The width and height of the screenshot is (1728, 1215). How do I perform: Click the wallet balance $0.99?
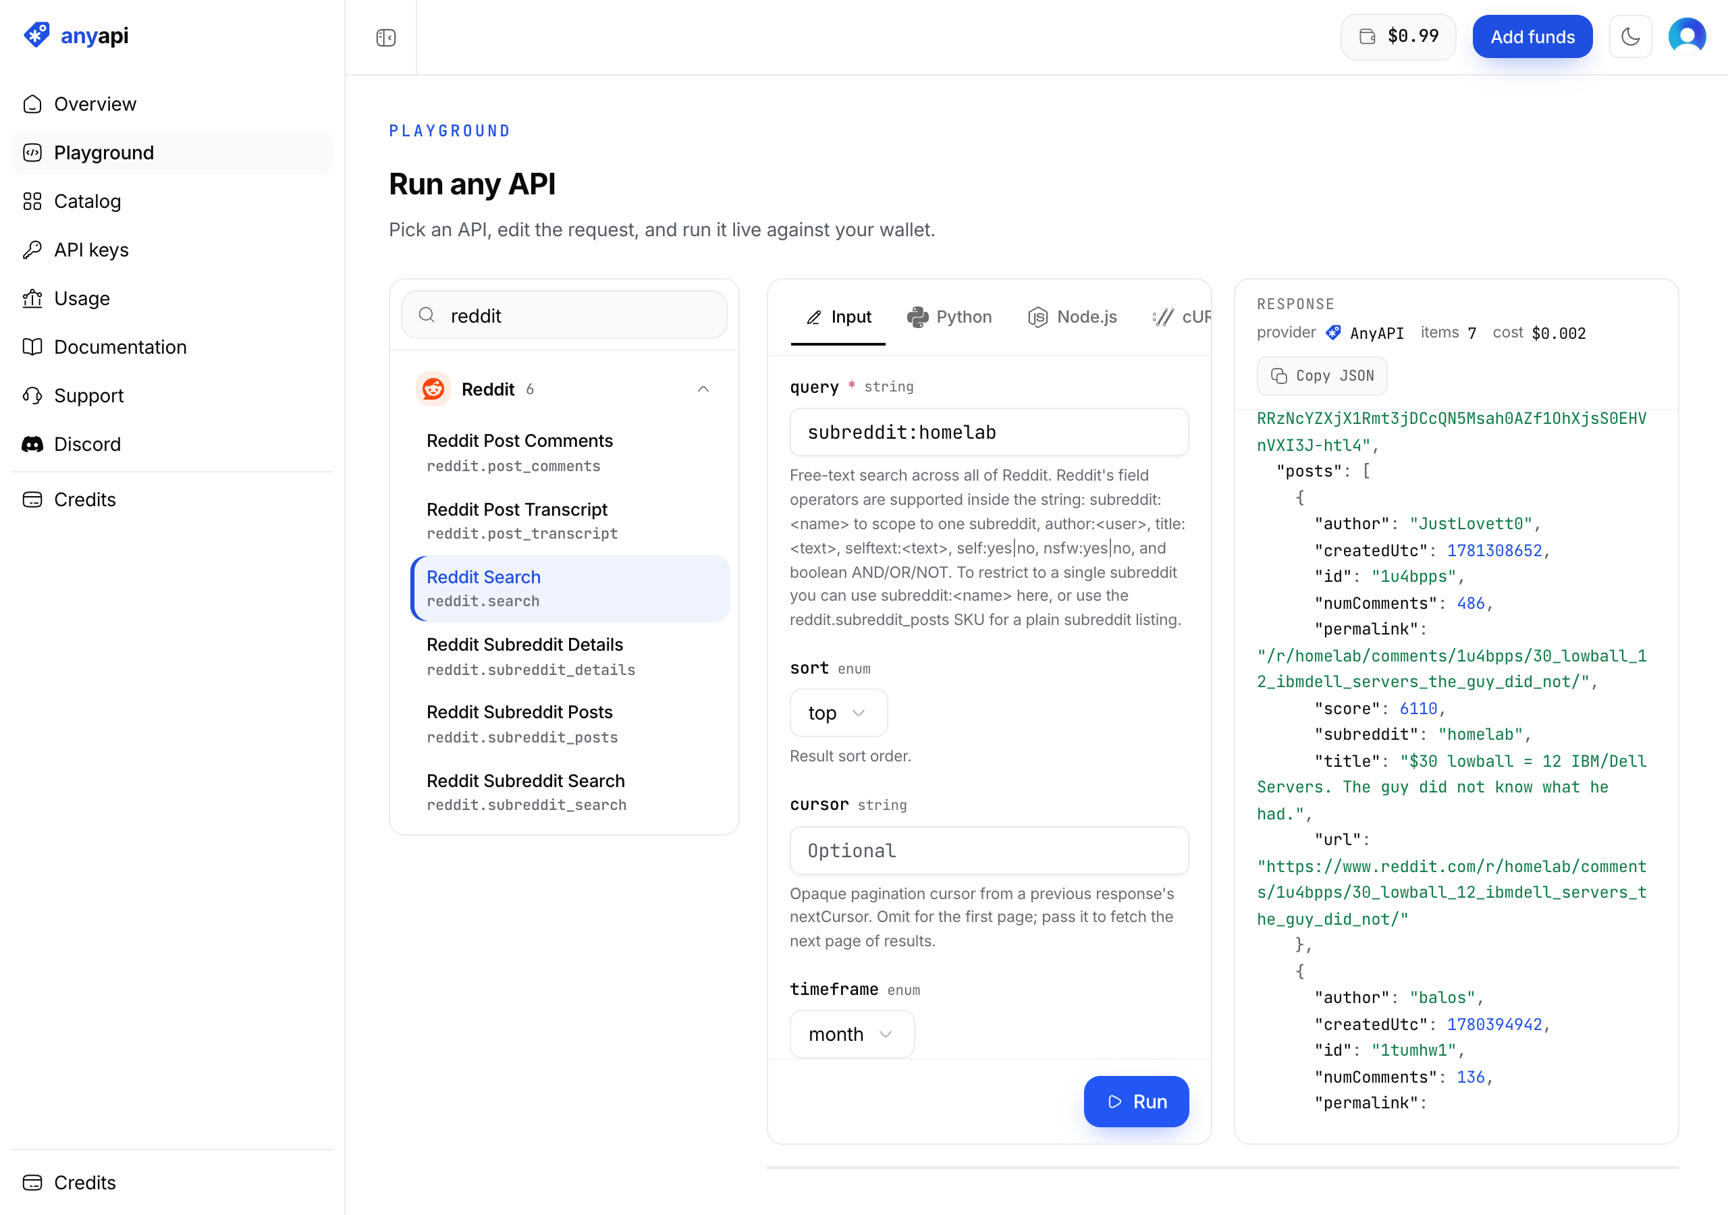(x=1398, y=36)
